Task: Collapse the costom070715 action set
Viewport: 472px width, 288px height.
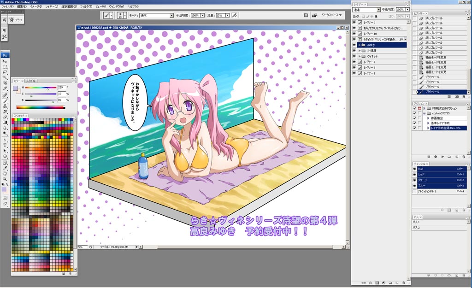Action: click(x=425, y=113)
